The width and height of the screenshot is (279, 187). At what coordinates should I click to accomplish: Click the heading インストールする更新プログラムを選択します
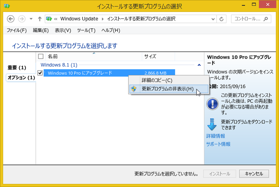[64, 46]
